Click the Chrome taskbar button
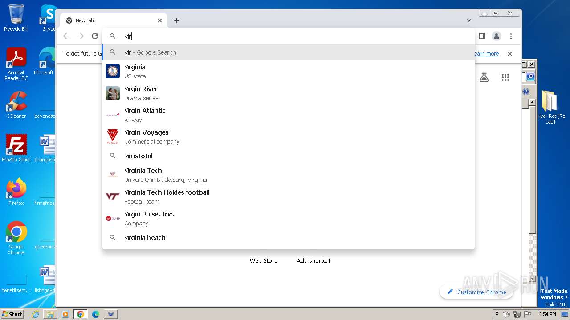The height and width of the screenshot is (320, 570). click(x=80, y=314)
